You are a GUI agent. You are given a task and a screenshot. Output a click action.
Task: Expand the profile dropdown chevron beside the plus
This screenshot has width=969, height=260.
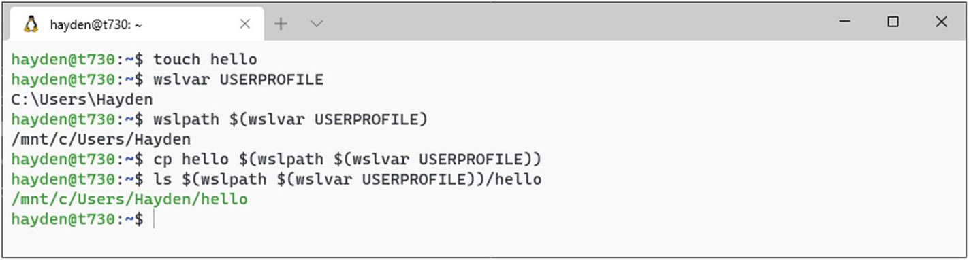click(316, 24)
